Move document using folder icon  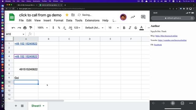[73, 15]
